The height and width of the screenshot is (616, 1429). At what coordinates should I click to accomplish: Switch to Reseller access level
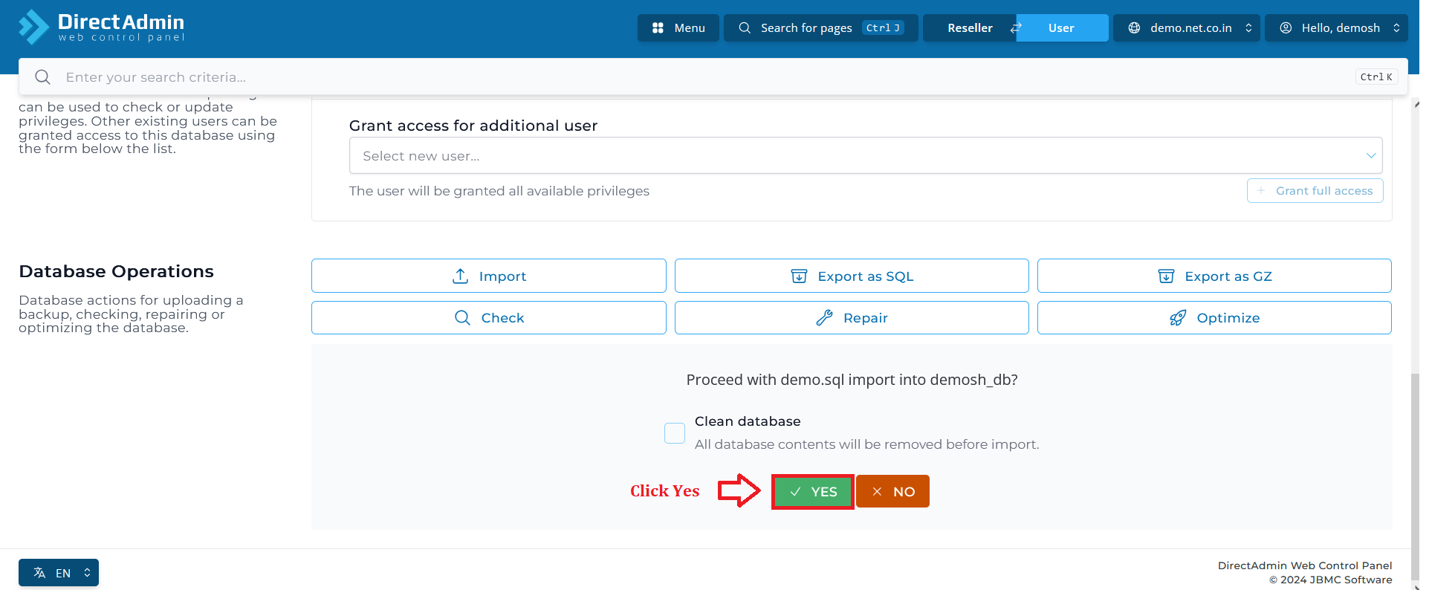[x=970, y=27]
